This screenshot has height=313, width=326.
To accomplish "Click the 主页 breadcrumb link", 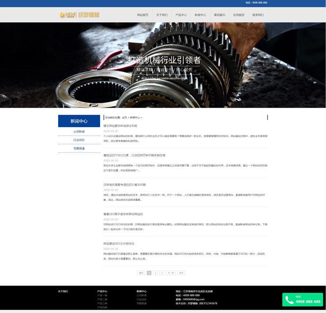I will pos(124,118).
